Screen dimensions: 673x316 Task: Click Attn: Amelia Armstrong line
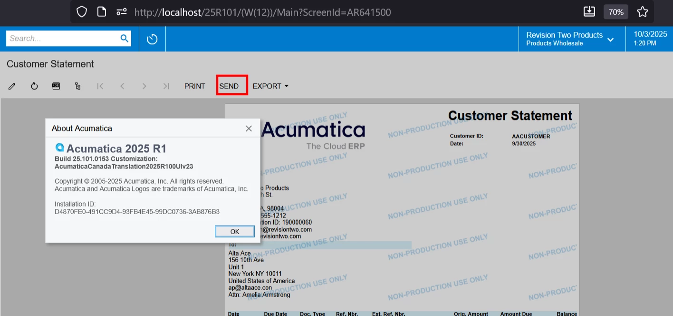(x=259, y=295)
